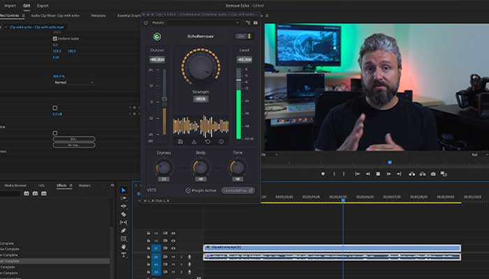Screen dimensions: 489x279
Task: Select the Hand tool
Action: click(124, 247)
